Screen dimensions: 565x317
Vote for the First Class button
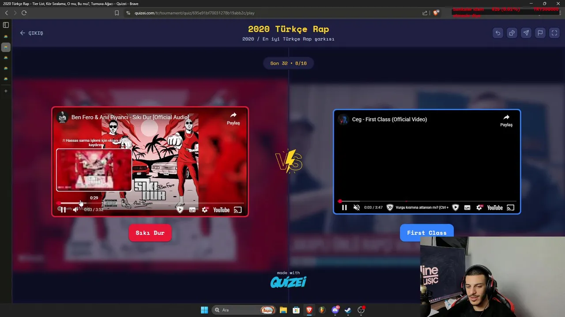point(427,233)
